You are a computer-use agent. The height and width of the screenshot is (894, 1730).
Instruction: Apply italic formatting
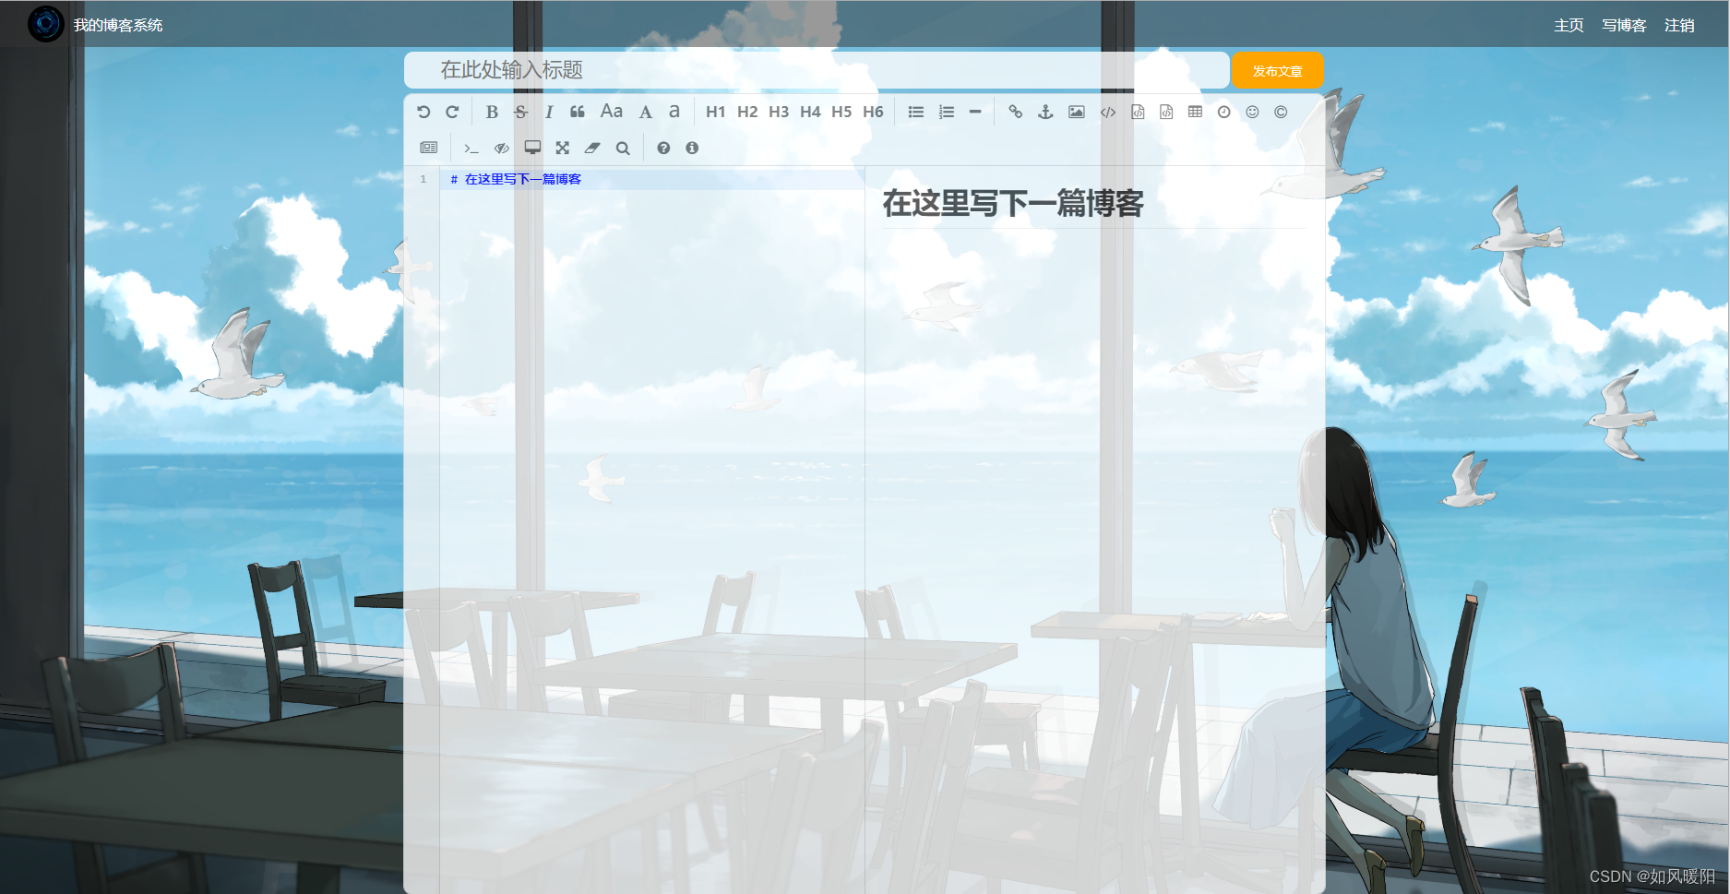pyautogui.click(x=549, y=112)
